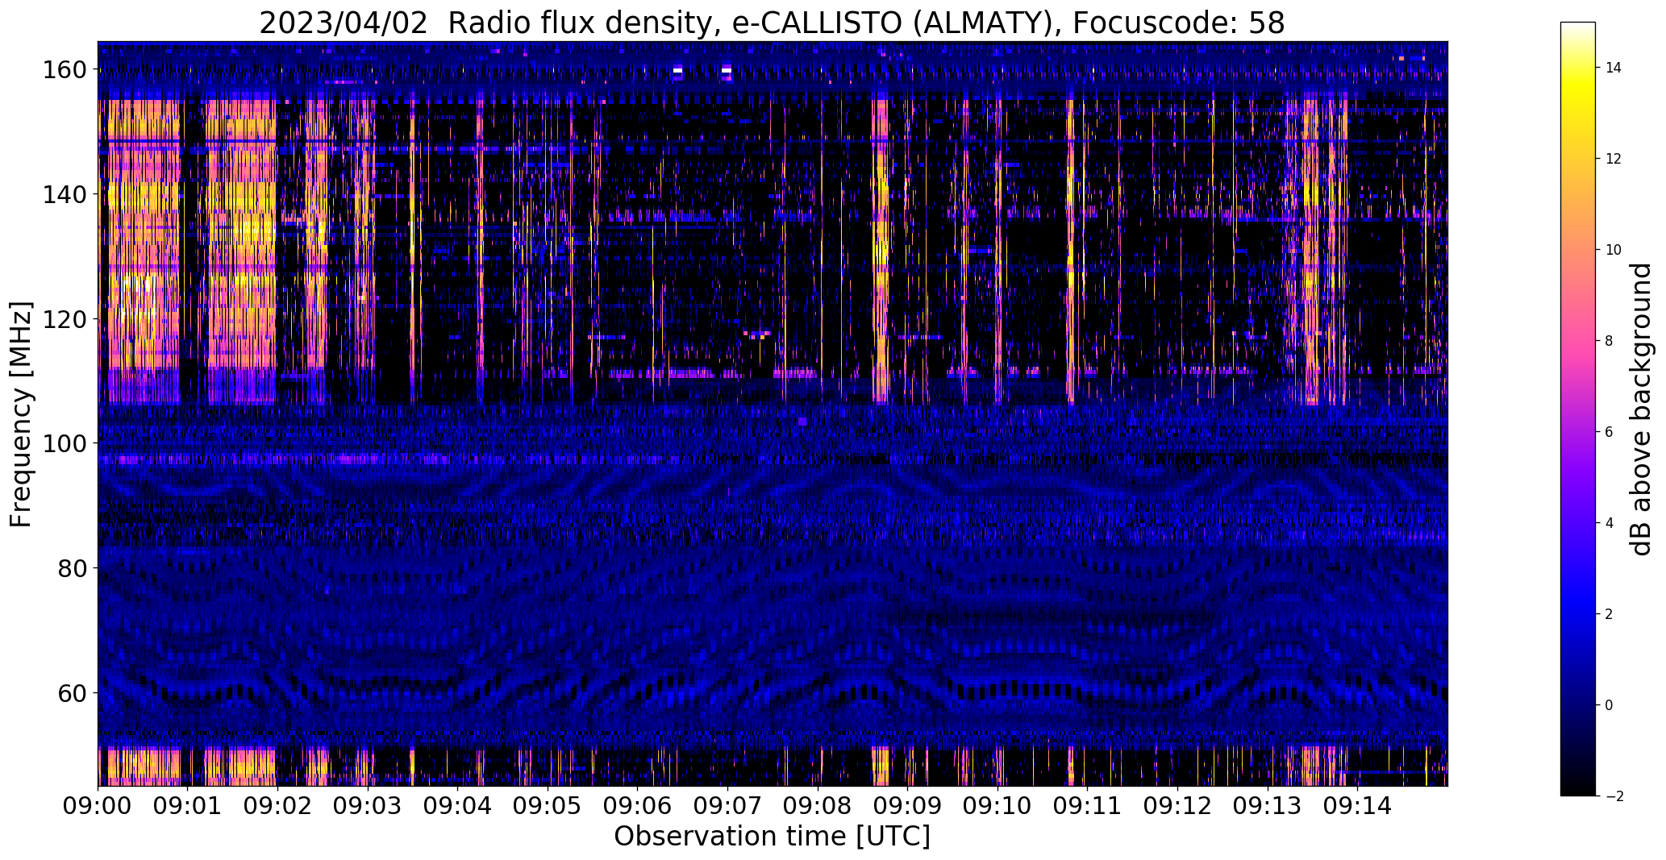Click the 09:06 time tick label
Viewport: 1666px width, 860px height.
tap(638, 806)
